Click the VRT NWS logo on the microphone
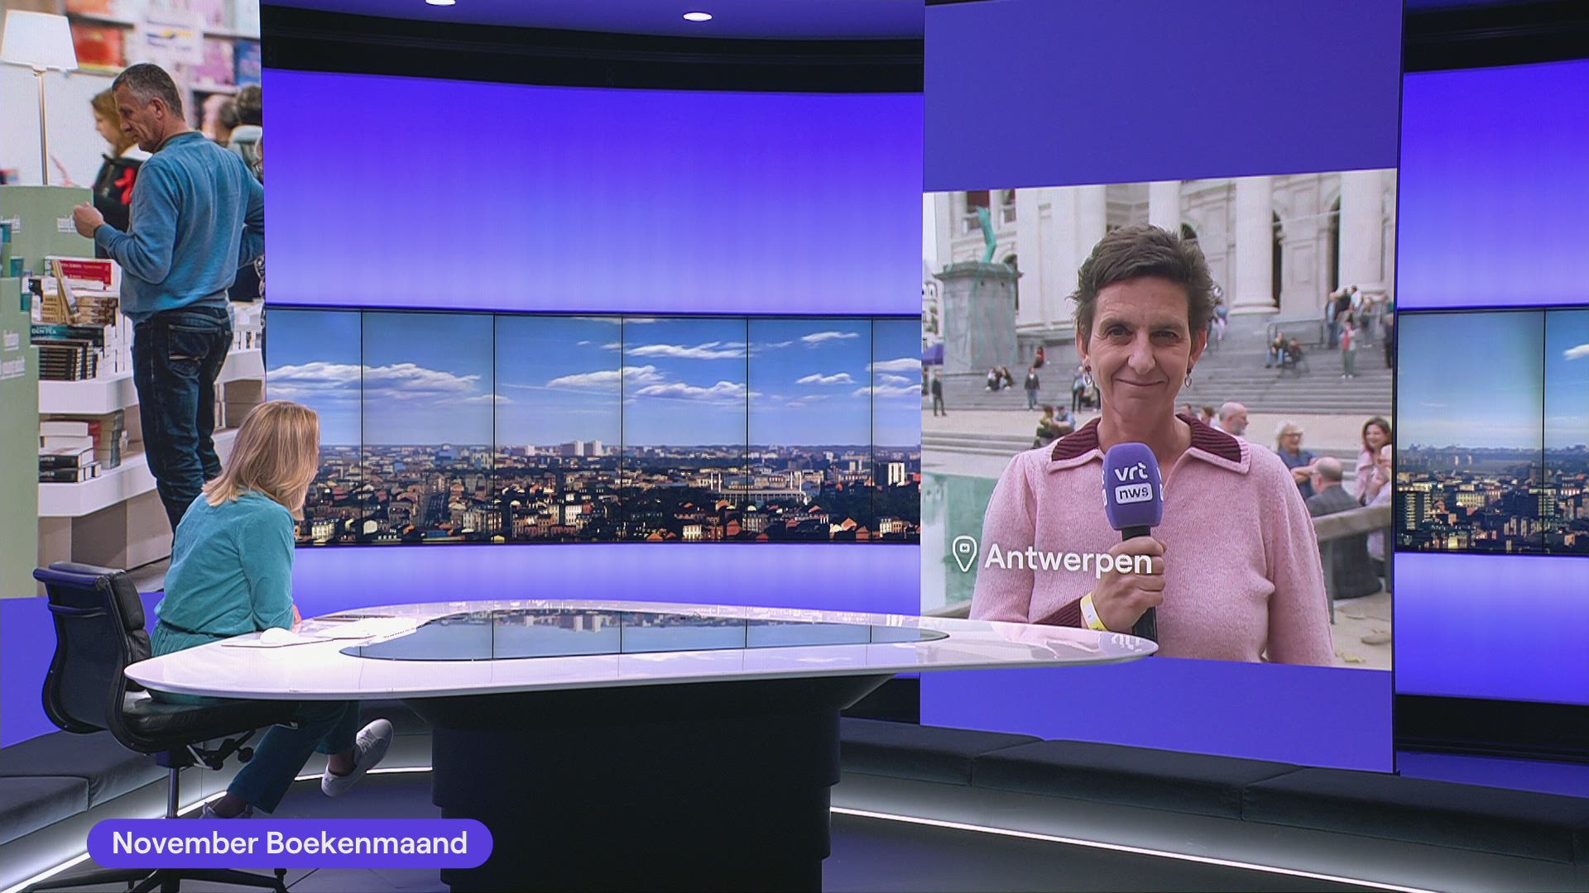Viewport: 1589px width, 893px height. pyautogui.click(x=1131, y=485)
